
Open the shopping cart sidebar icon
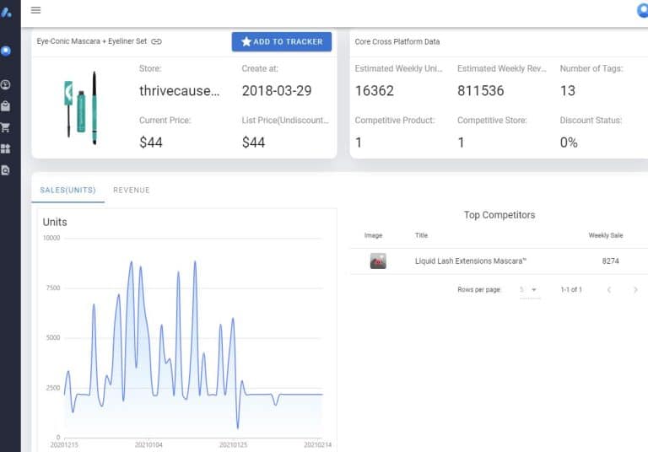pyautogui.click(x=6, y=127)
